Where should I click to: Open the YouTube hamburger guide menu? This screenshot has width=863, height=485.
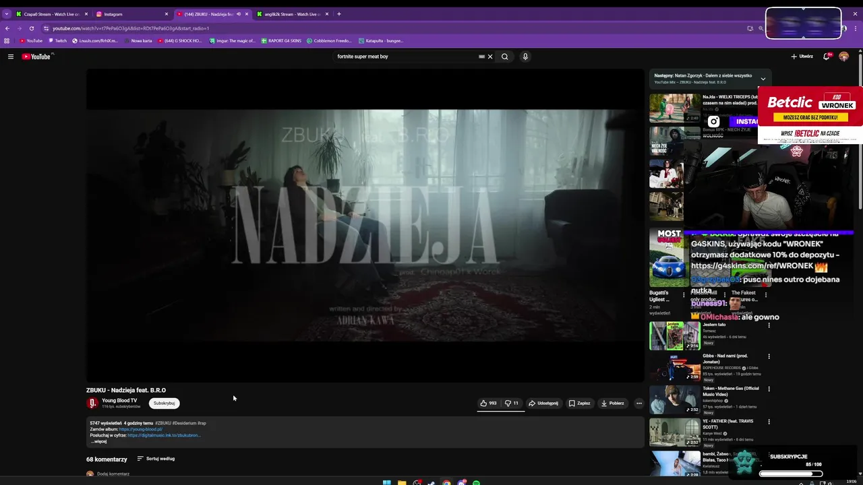coord(11,57)
